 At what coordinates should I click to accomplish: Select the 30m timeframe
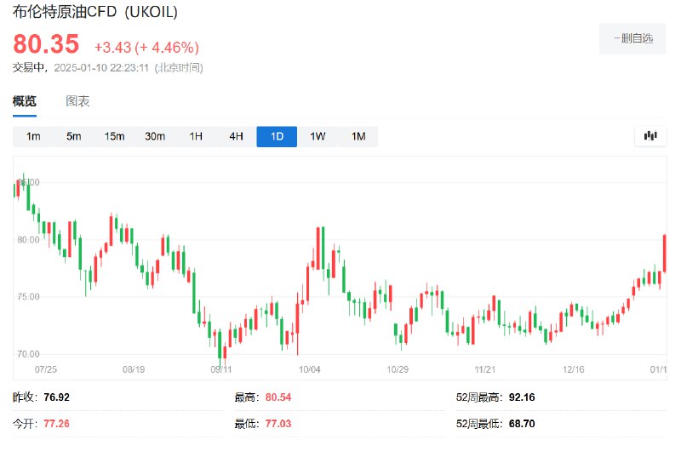click(155, 136)
